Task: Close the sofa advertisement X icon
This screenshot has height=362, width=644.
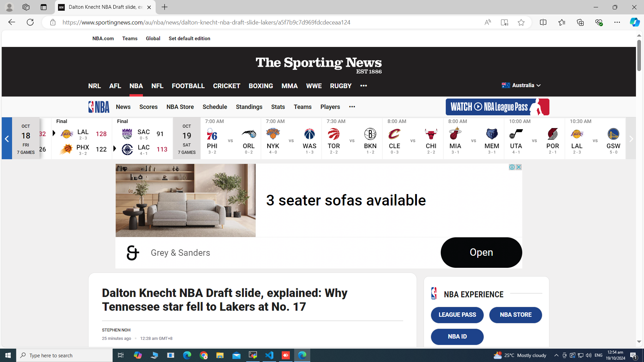Action: [x=519, y=167]
